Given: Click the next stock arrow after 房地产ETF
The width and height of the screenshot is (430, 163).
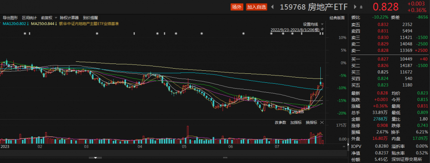Looking at the screenshot, I should (x=355, y=7).
